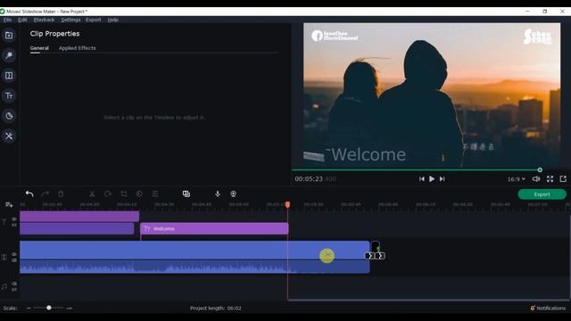Open the File import panel icon
571x321 pixels.
pos(9,36)
